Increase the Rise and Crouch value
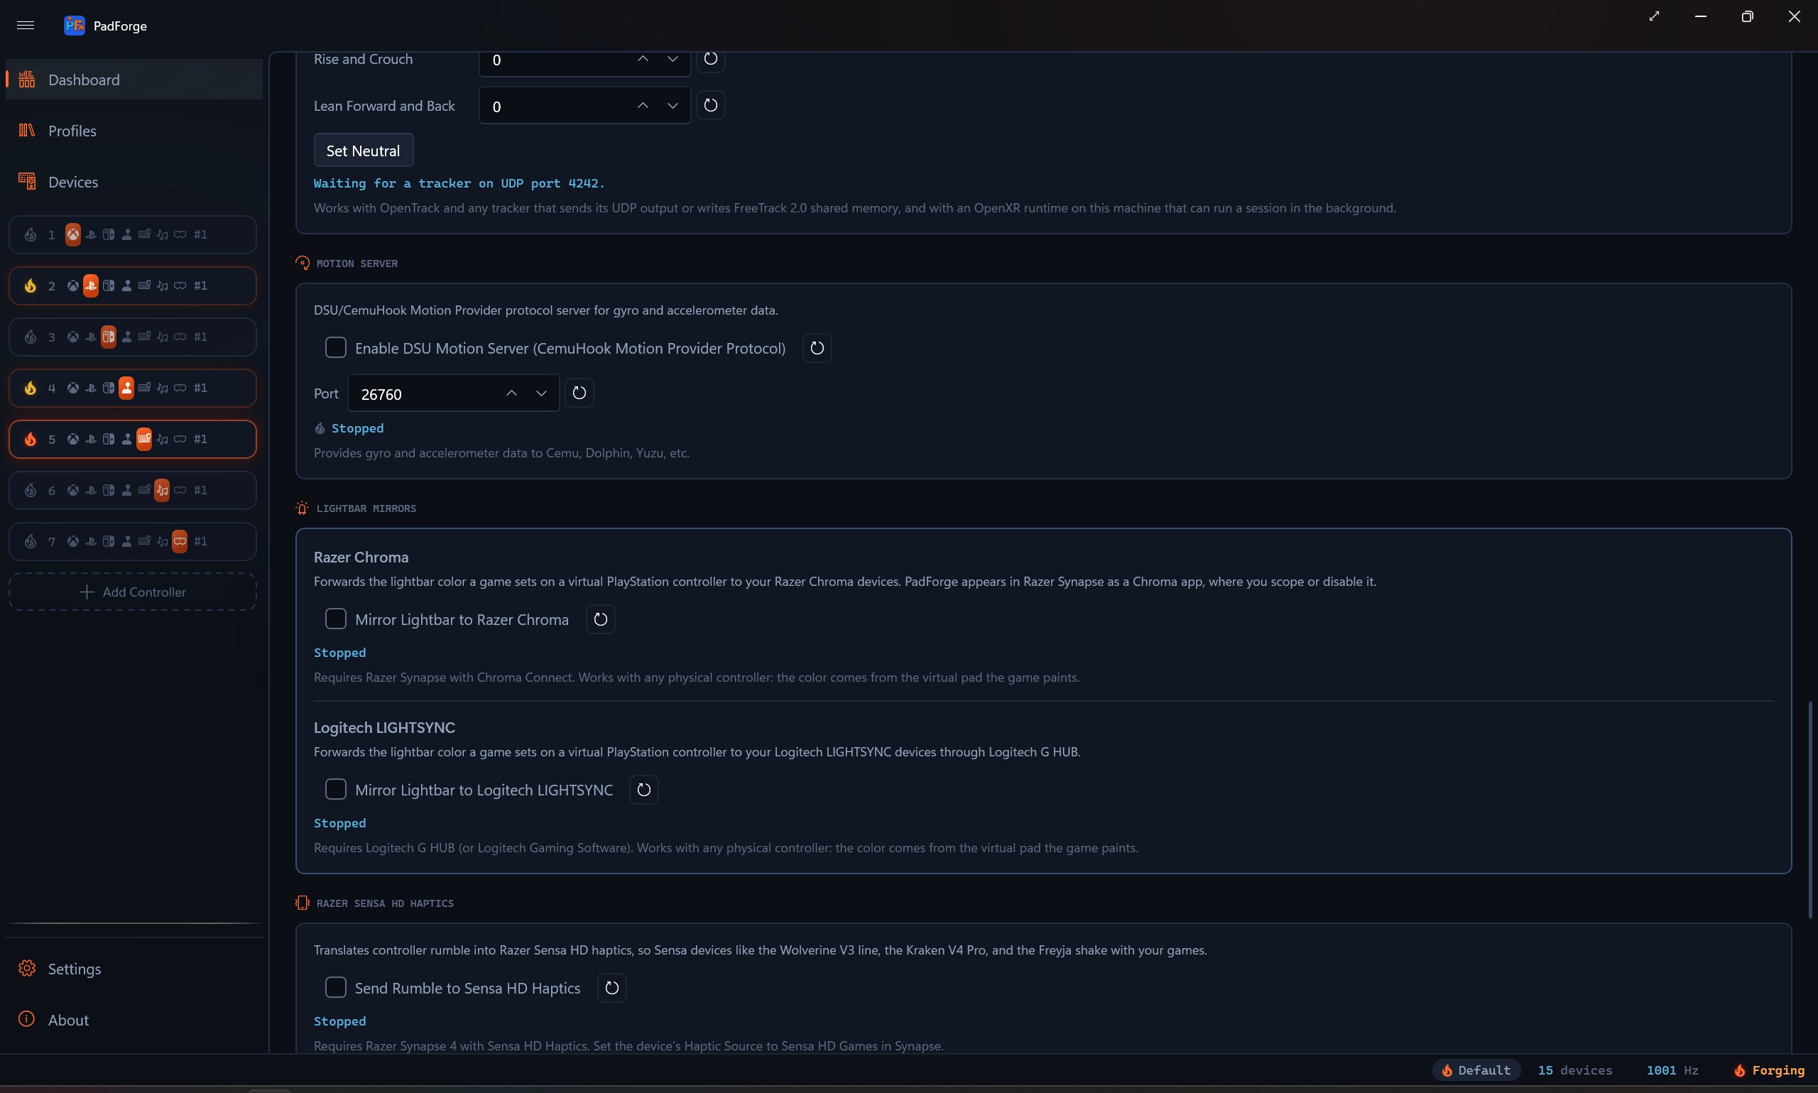1818x1093 pixels. (x=643, y=59)
